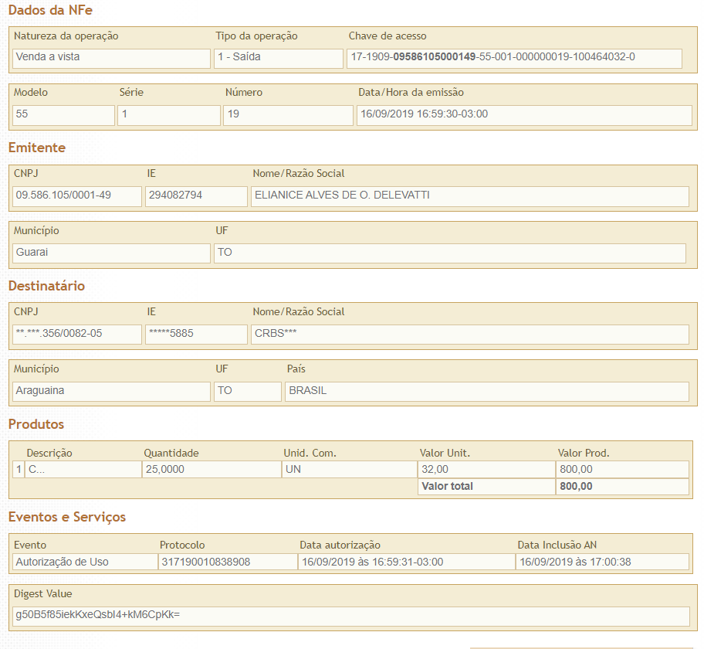
Task: Click the Destinatário CNPJ masked field
Action: click(x=77, y=335)
